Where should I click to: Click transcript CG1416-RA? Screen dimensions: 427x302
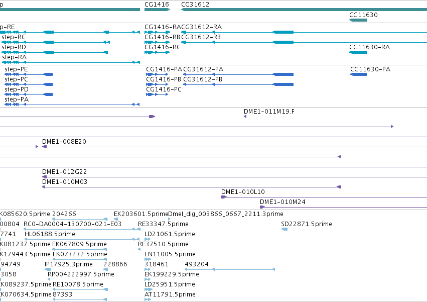(163, 27)
